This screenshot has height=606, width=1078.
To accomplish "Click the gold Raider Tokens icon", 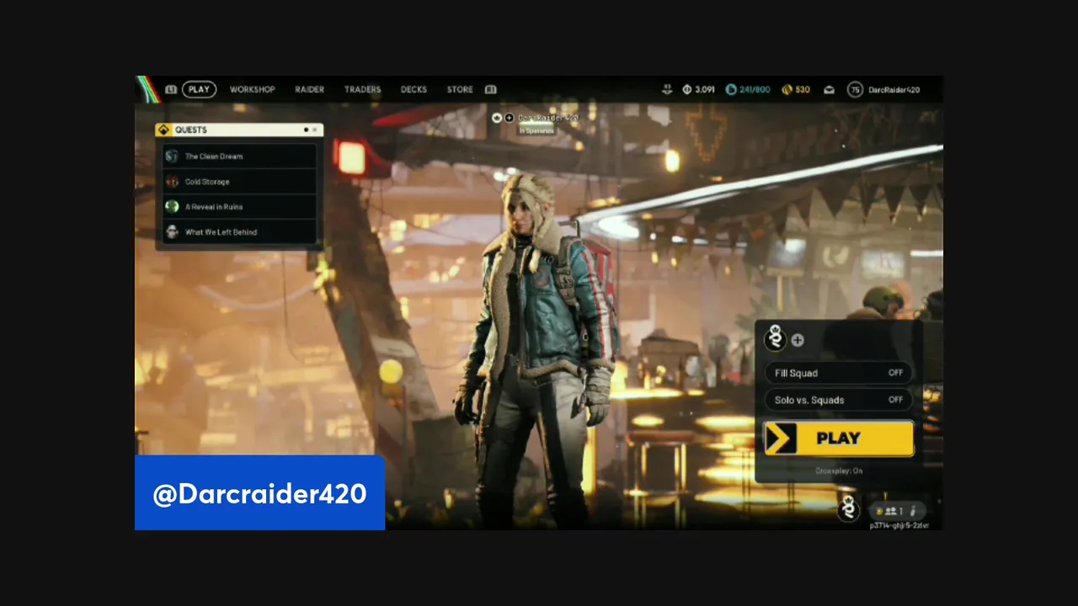I will coord(787,89).
